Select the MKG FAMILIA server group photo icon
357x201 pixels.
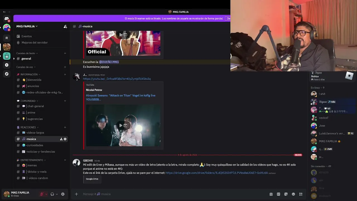7,47
